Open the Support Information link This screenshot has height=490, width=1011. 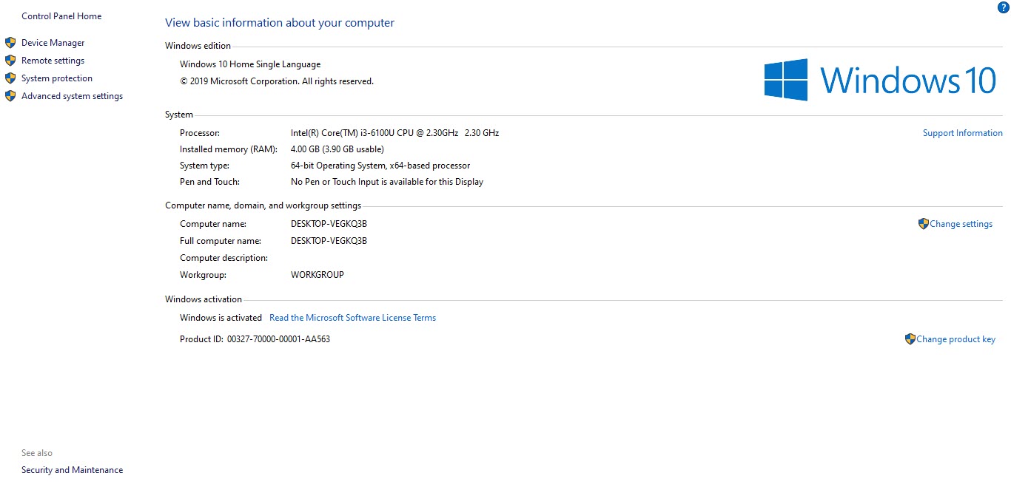[962, 133]
